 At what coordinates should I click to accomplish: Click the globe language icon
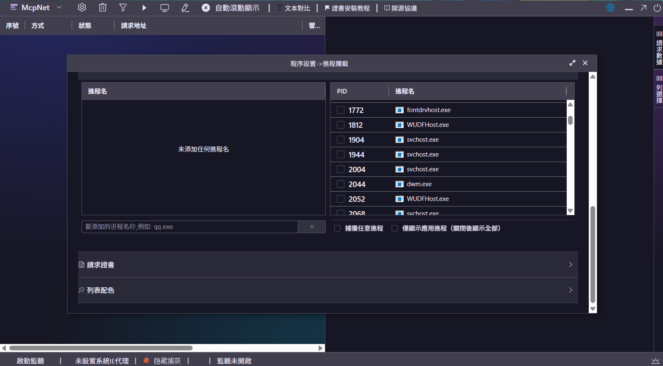pyautogui.click(x=610, y=8)
